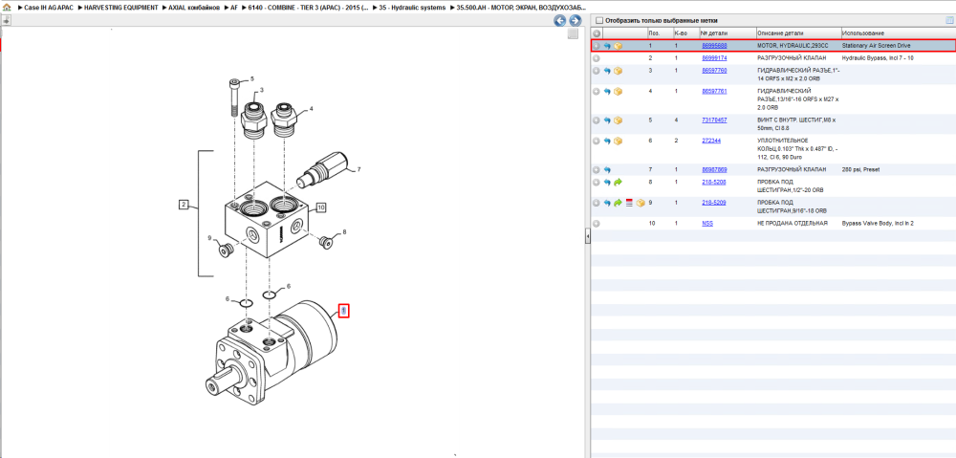This screenshot has width=956, height=458.
Task: Open part number link 218-5208
Action: coord(714,182)
